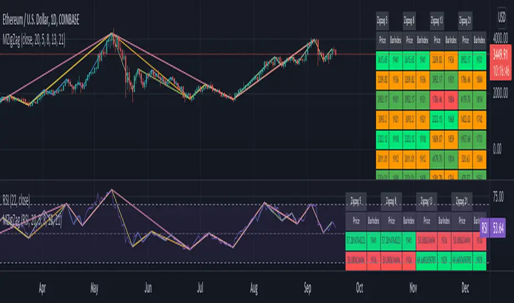Click the Zigzag 5 header in the price table

coord(382,21)
